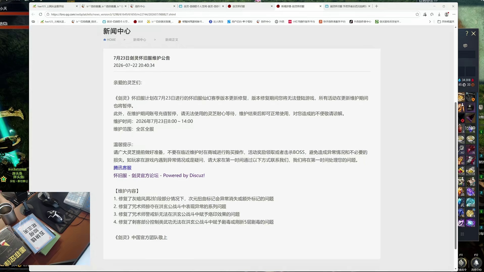Image resolution: width=484 pixels, height=272 pixels.
Task: Open the 达人首页 bookmark
Action: point(216,22)
